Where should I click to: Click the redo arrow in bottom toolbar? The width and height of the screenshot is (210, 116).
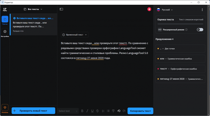coord(123,111)
